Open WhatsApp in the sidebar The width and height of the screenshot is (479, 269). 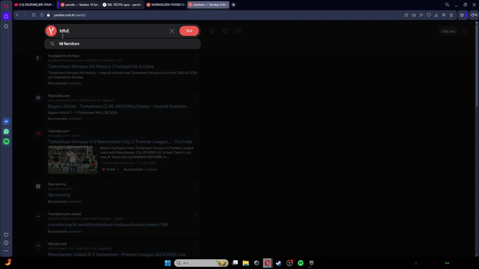(x=6, y=132)
